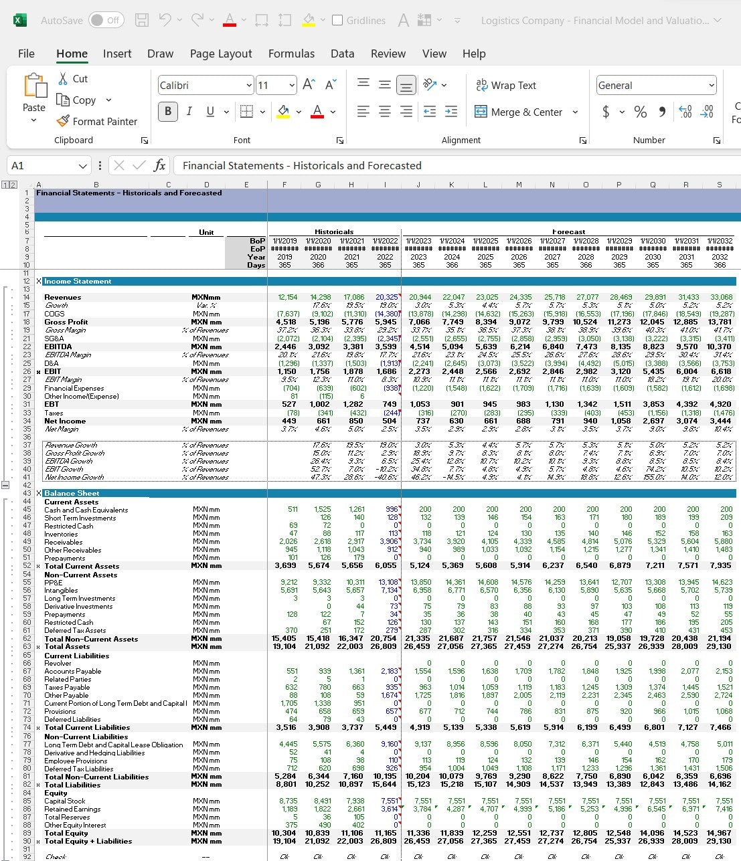Click the Percent Style icon
The height and width of the screenshot is (861, 741).
(x=641, y=112)
